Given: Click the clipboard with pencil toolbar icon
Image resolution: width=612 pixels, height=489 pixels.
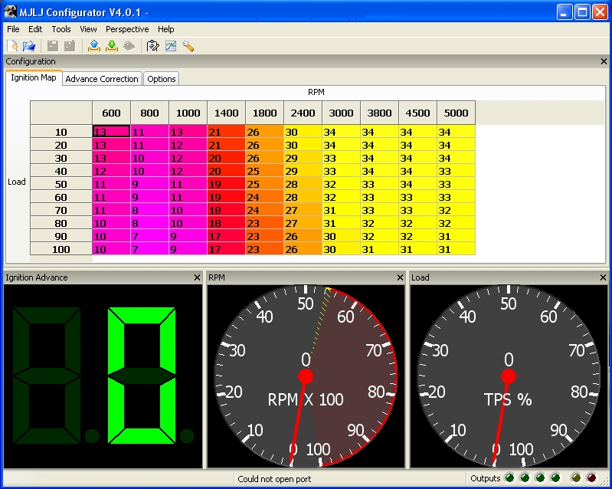Looking at the screenshot, I should 152,46.
